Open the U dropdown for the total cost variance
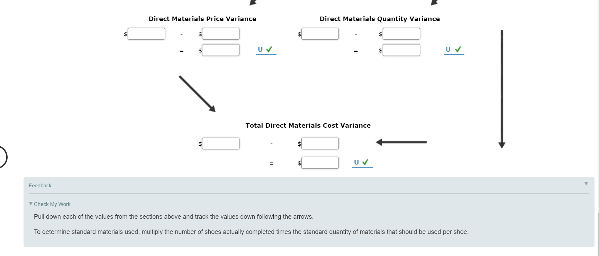Screen dimensions: 599x256 [x=356, y=162]
